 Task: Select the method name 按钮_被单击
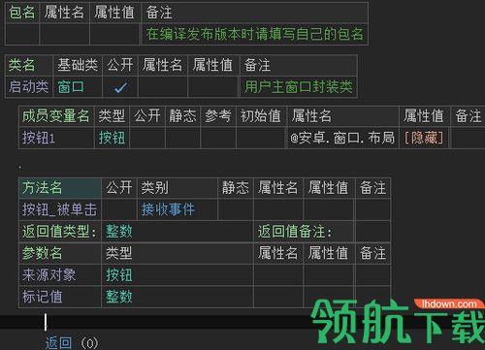pos(59,209)
